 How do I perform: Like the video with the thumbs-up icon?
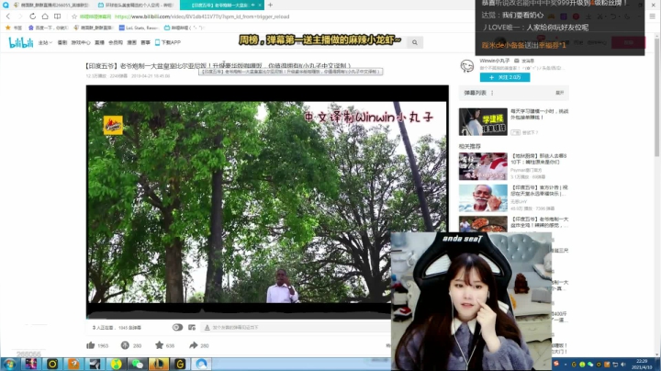(91, 345)
